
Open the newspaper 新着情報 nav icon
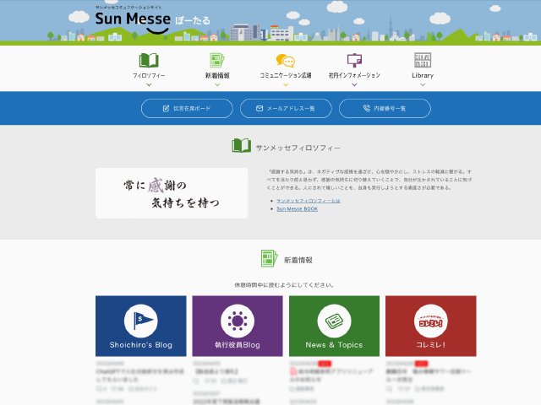tap(217, 60)
